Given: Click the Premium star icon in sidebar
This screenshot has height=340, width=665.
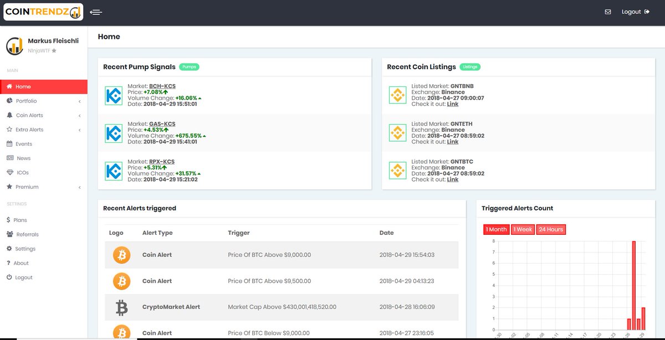Looking at the screenshot, I should 9,187.
